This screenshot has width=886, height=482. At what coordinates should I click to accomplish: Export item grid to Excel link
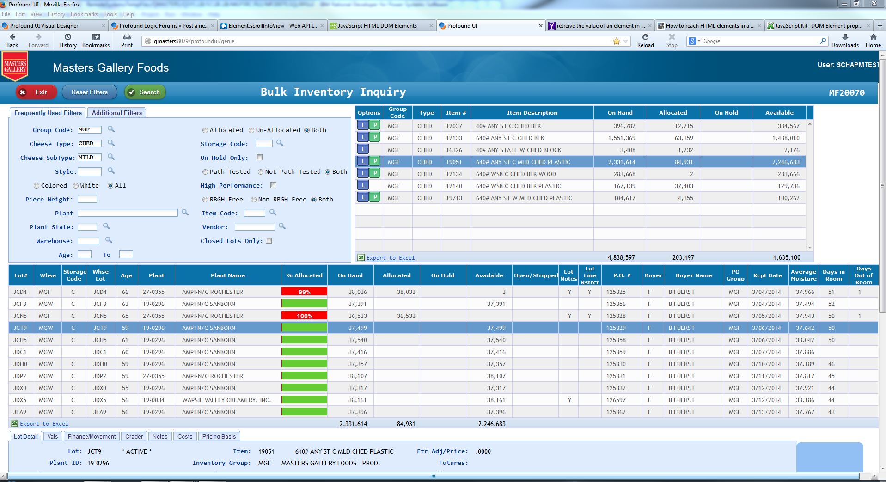click(x=390, y=258)
